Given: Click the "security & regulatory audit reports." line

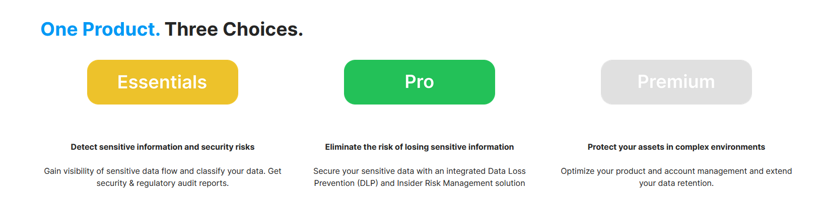Looking at the screenshot, I should [162, 183].
